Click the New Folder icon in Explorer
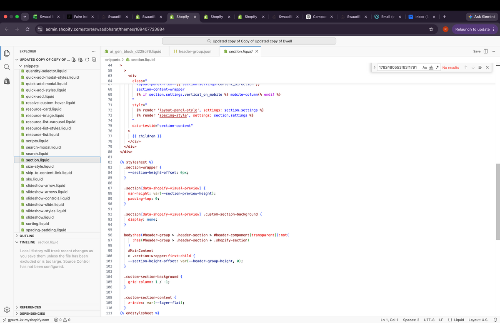The image size is (500, 323). [x=81, y=60]
